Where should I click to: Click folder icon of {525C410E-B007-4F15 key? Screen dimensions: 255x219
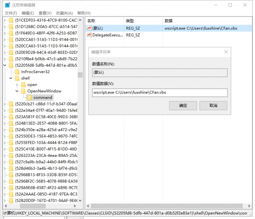pyautogui.click(x=11, y=149)
